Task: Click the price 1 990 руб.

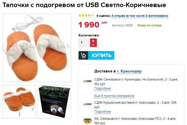Action: [x=93, y=25]
